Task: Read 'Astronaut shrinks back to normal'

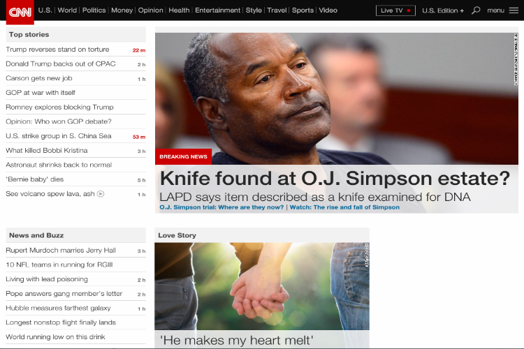Action: click(59, 165)
